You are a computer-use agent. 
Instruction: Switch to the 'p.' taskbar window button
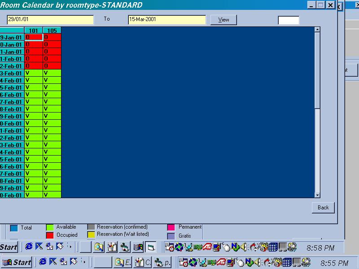pos(162,262)
